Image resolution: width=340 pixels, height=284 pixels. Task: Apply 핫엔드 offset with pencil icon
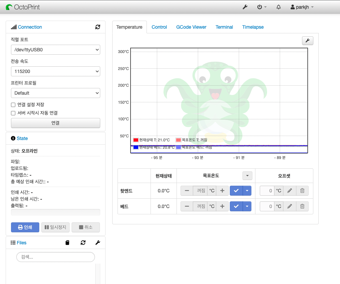pyautogui.click(x=289, y=191)
